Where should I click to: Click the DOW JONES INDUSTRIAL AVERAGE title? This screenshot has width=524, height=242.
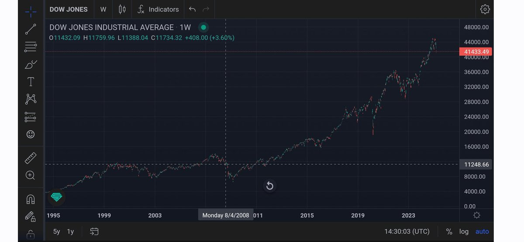pos(112,27)
